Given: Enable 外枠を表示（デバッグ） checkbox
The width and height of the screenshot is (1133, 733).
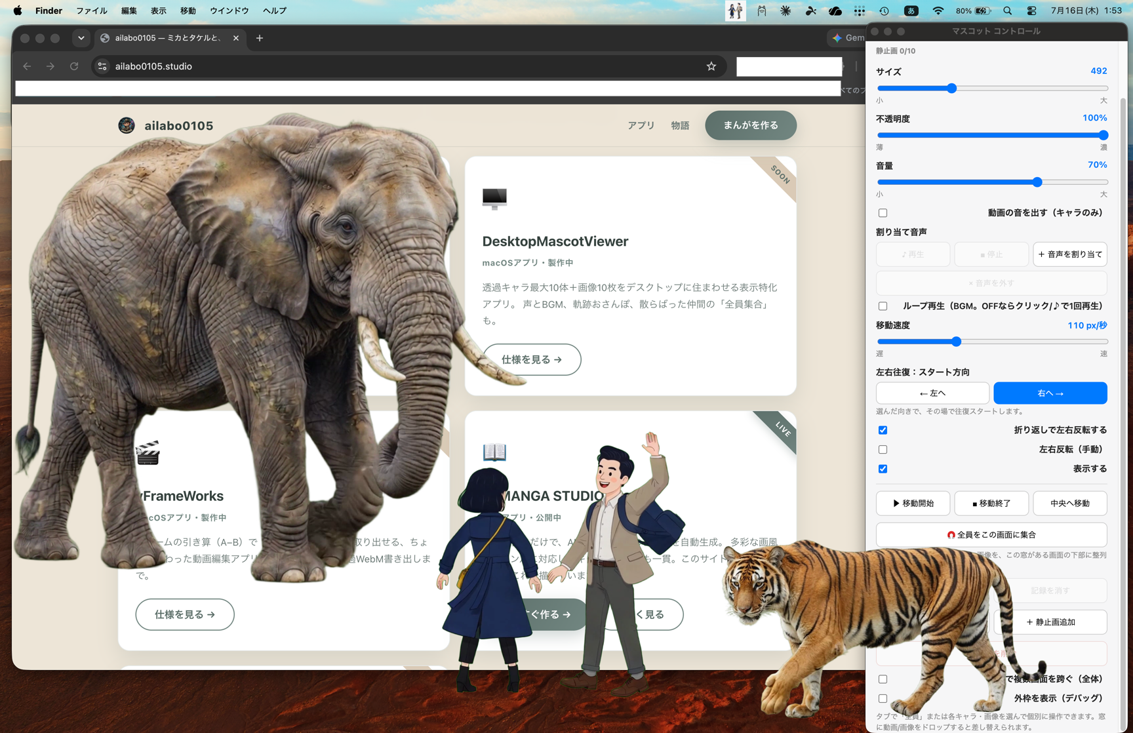Looking at the screenshot, I should (883, 699).
